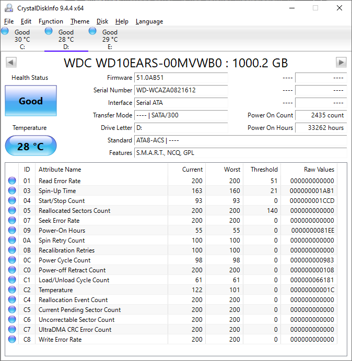
Task: Click the 28 °C temperature button
Action: (x=31, y=146)
